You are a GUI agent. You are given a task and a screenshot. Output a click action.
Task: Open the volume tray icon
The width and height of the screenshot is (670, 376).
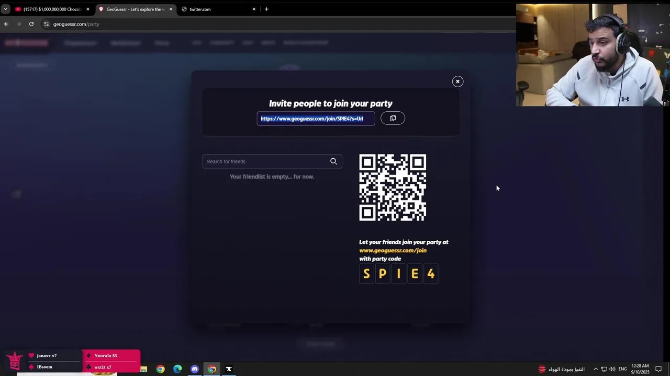[612, 369]
